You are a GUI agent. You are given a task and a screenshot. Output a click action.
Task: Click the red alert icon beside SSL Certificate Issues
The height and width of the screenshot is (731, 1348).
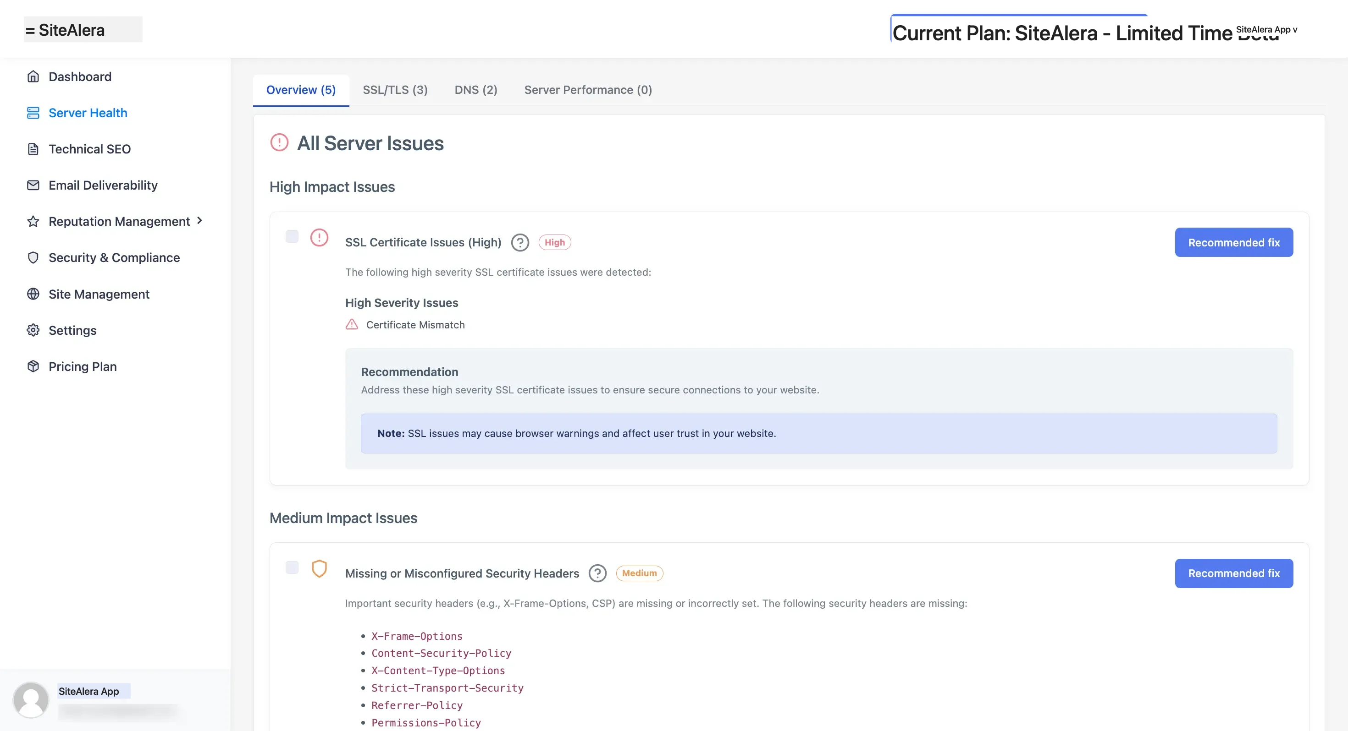click(x=319, y=238)
